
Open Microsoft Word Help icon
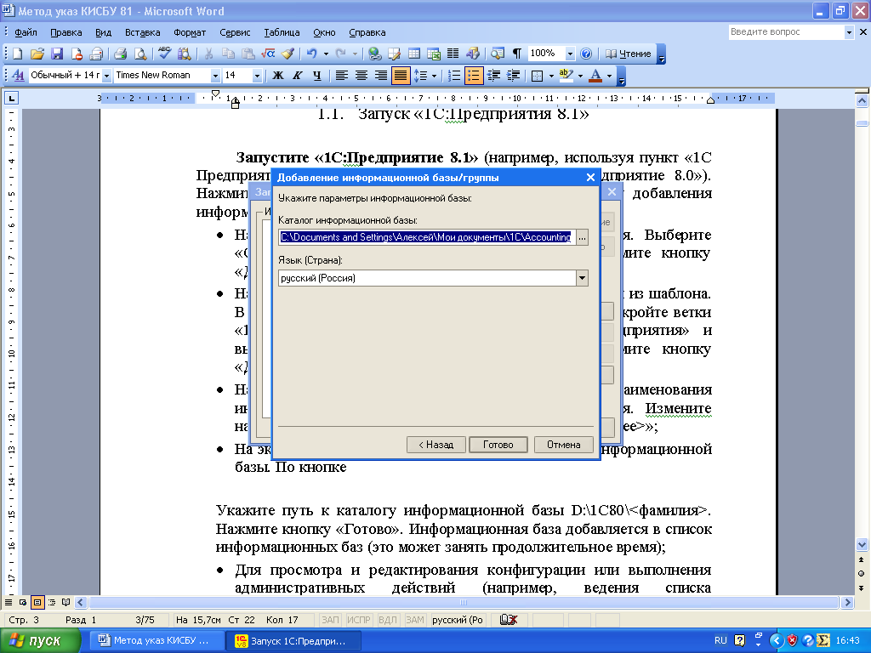[x=586, y=54]
